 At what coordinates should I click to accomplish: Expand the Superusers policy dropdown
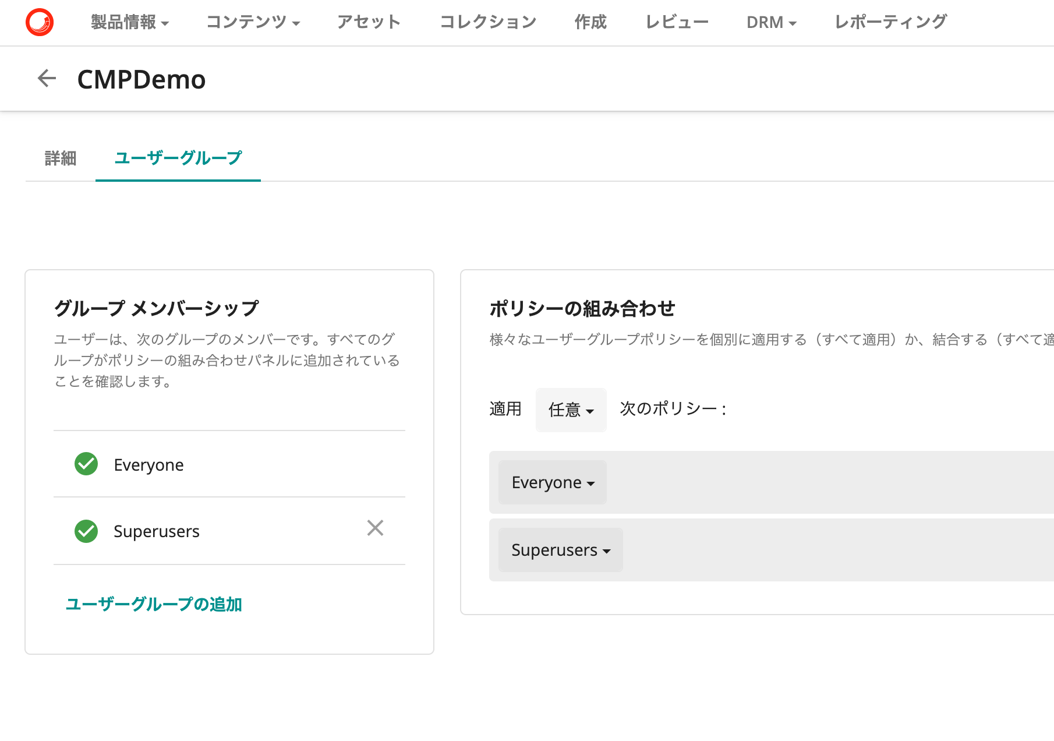pyautogui.click(x=560, y=550)
